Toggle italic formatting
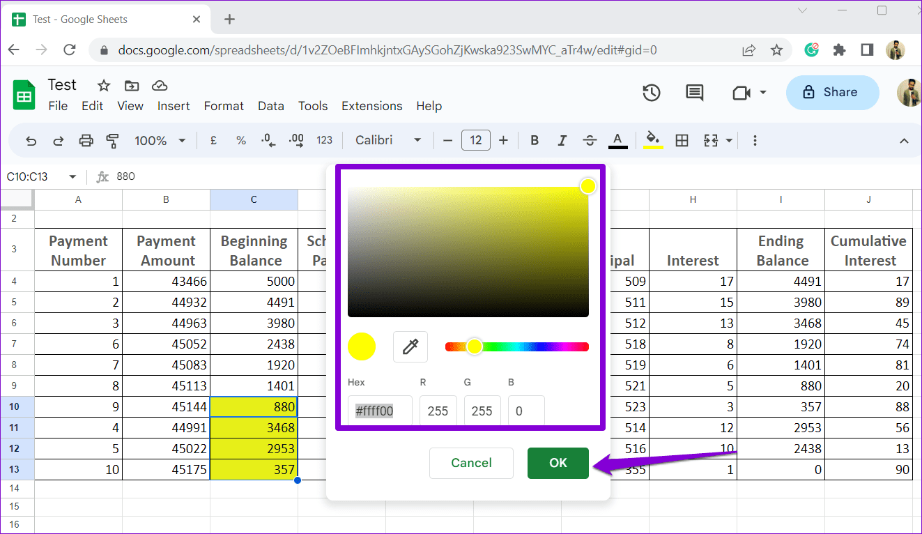922x534 pixels. pos(562,141)
